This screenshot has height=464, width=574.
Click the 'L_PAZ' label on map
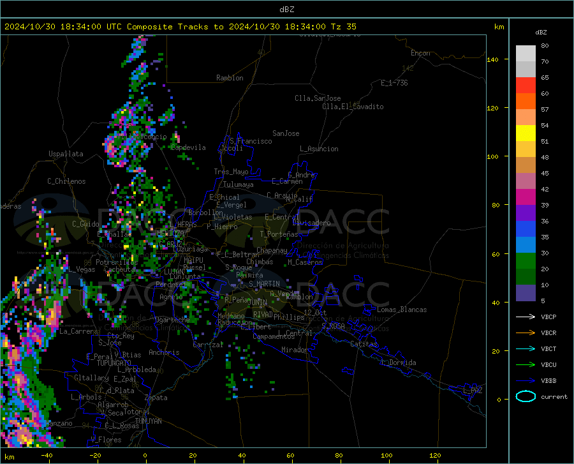click(x=473, y=391)
